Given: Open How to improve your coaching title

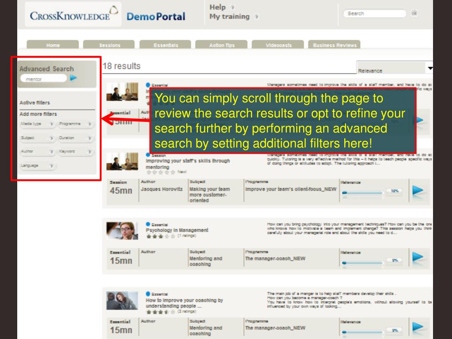Looking at the screenshot, I should click(184, 303).
